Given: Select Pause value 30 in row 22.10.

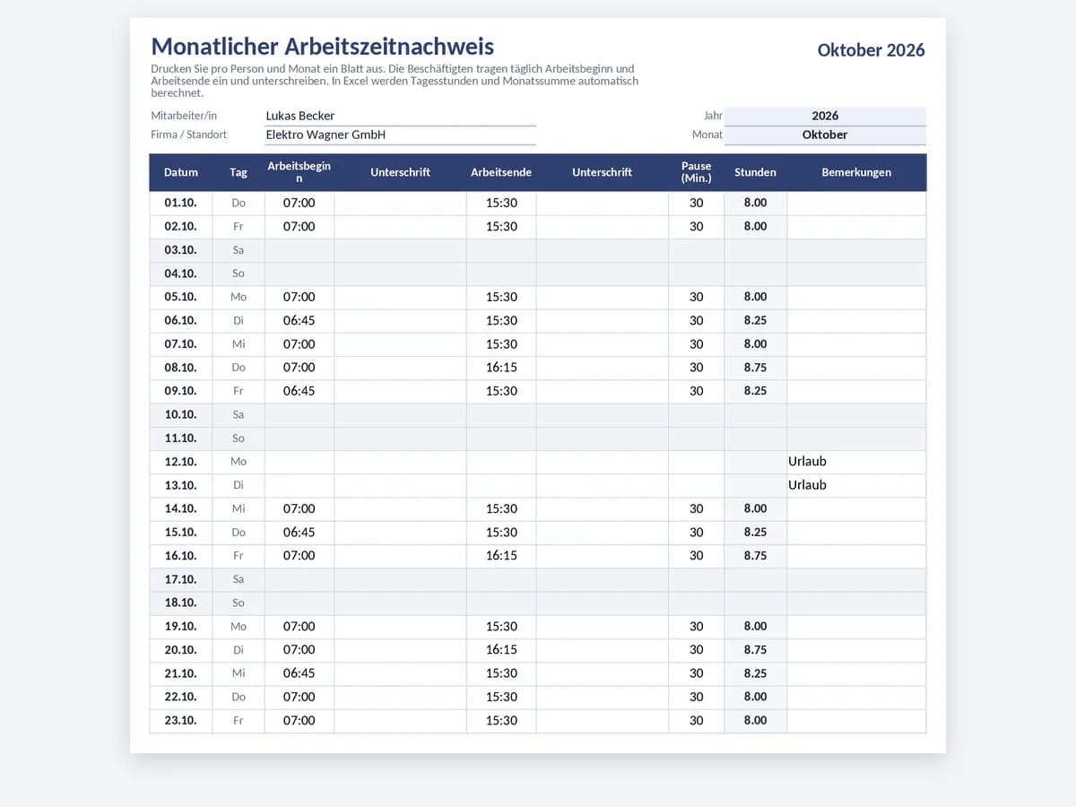Looking at the screenshot, I should [697, 697].
